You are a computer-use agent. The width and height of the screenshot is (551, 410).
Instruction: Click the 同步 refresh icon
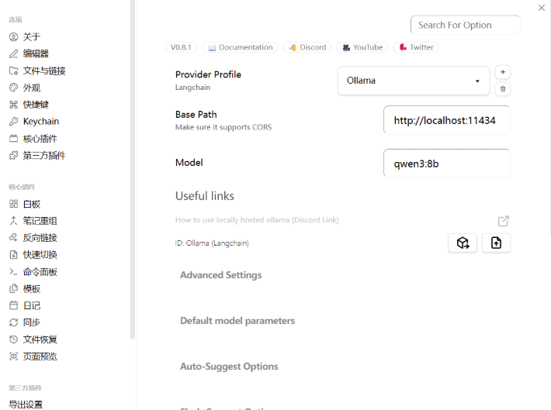13,322
